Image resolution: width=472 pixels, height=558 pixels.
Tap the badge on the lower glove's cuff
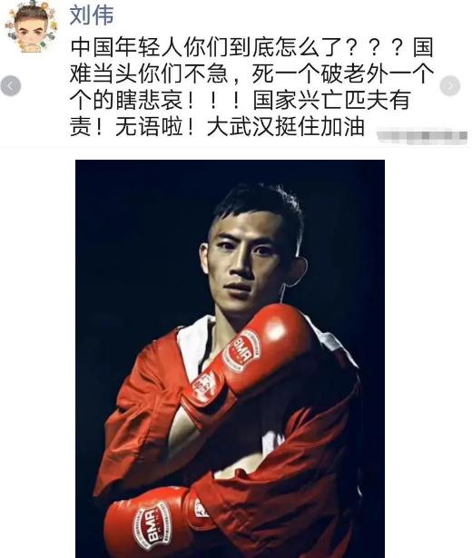tap(202, 509)
